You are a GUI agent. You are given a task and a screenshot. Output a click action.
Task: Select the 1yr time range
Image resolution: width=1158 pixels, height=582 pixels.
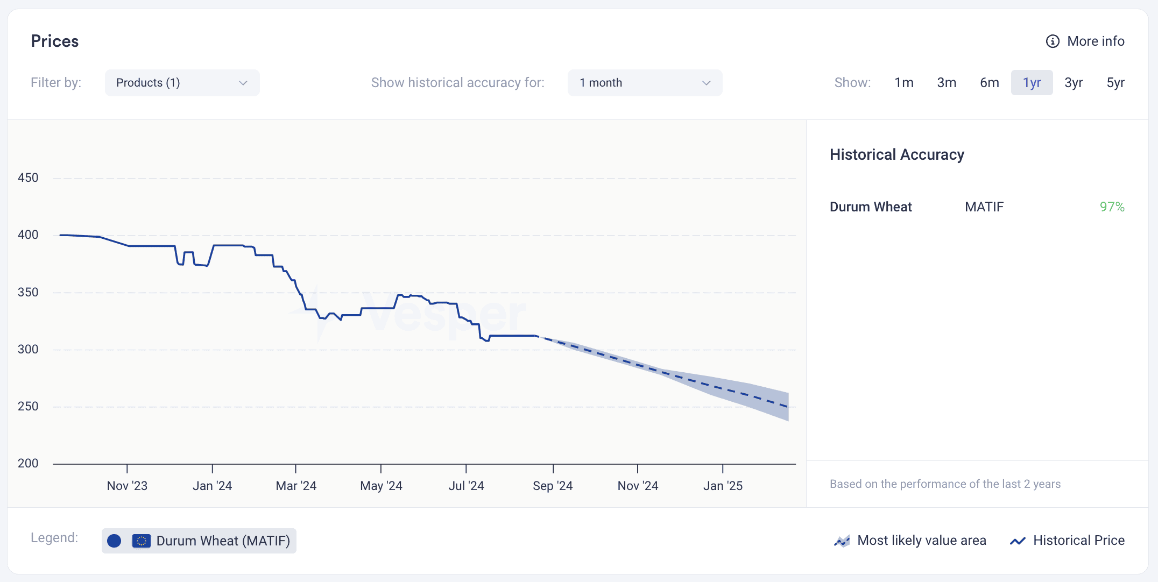(1032, 83)
